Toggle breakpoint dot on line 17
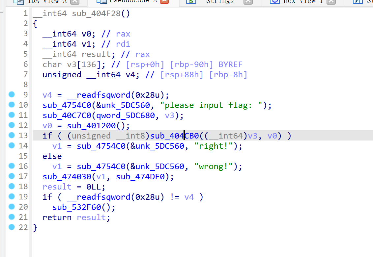The image size is (373, 257). click(x=12, y=176)
